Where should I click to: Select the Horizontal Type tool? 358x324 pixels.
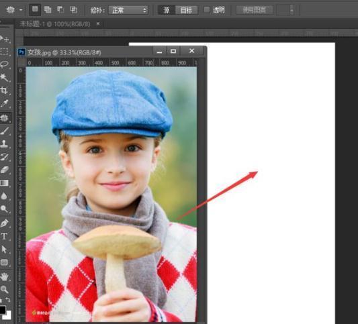5,236
